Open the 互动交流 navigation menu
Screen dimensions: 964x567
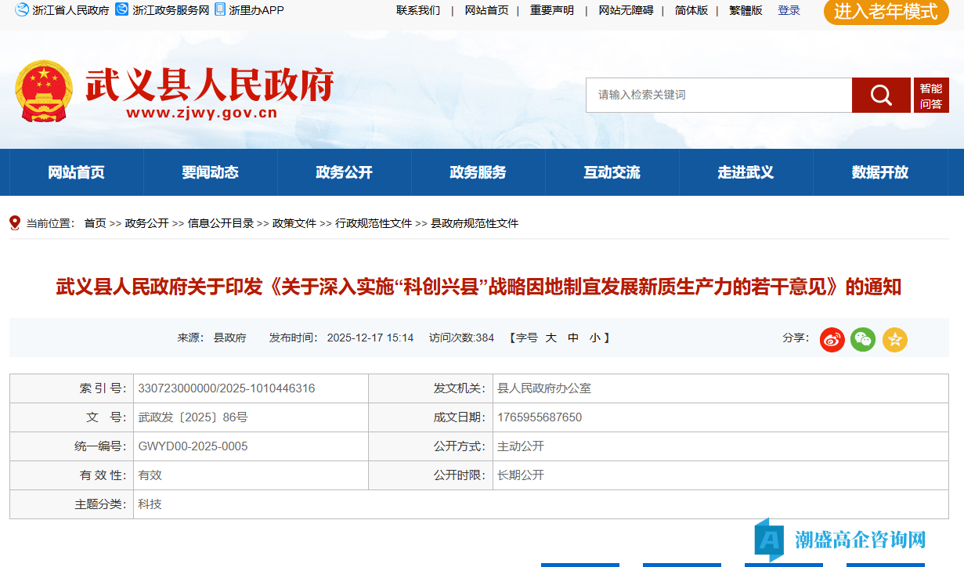(612, 172)
